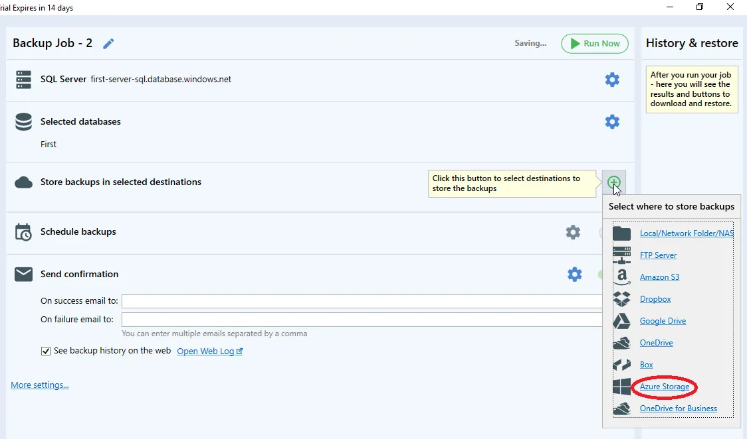Click the green plus add-destination button

(x=613, y=182)
